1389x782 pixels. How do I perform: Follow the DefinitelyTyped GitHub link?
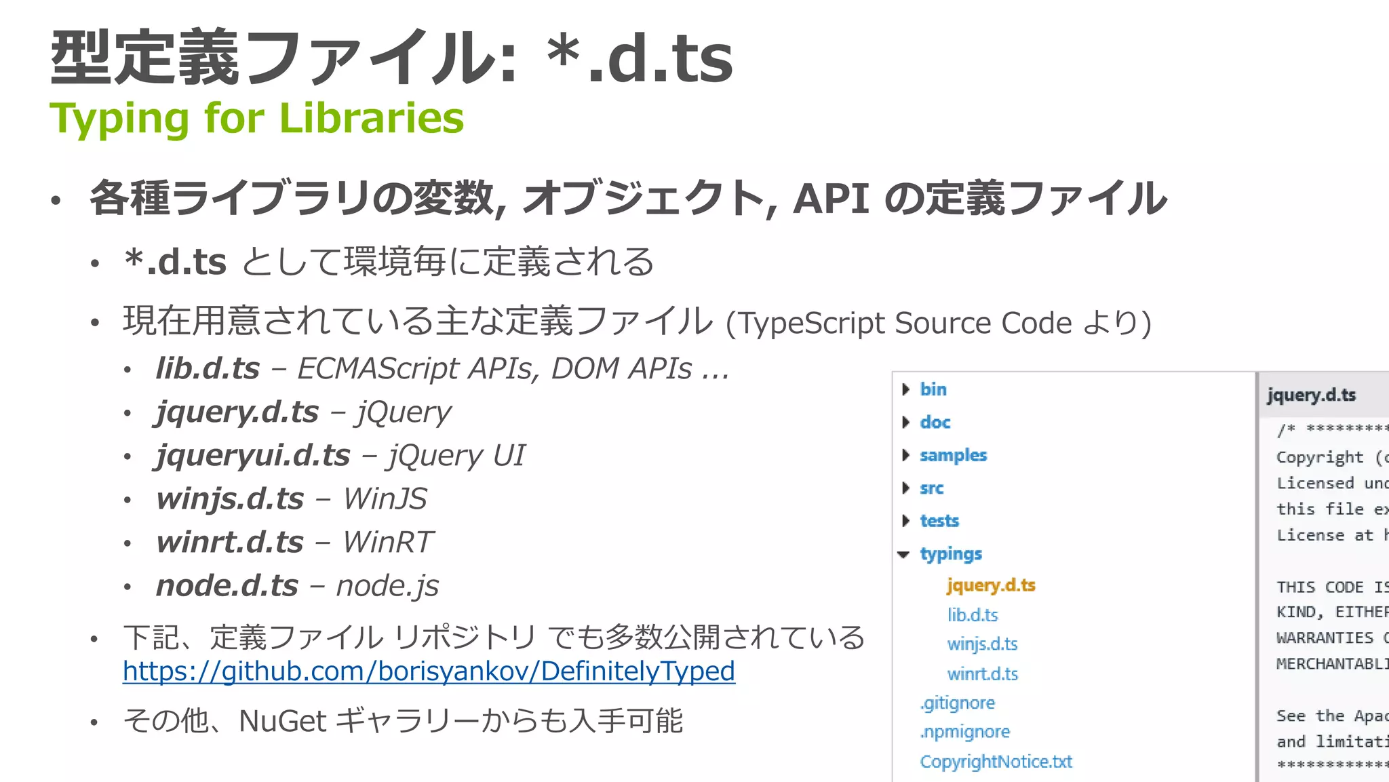click(429, 671)
